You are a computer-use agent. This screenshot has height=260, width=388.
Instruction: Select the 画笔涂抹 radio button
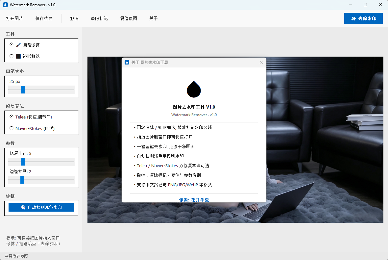12,44
